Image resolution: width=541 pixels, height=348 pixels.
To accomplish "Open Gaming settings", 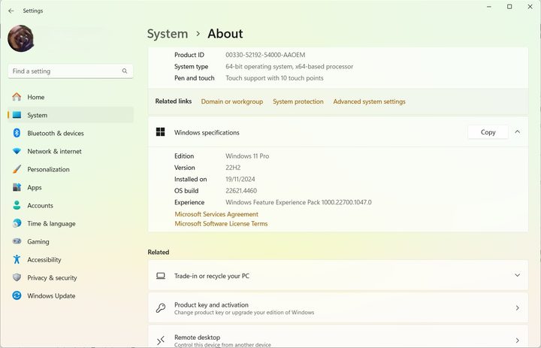I will point(71,241).
